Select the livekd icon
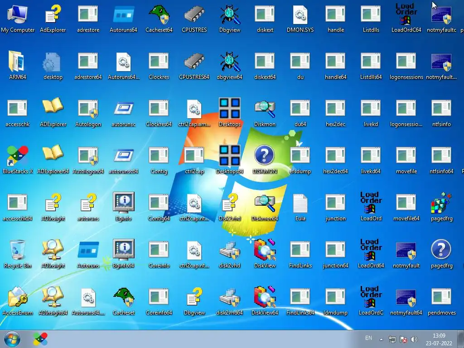Screen dimensions: 464x348 (371, 113)
